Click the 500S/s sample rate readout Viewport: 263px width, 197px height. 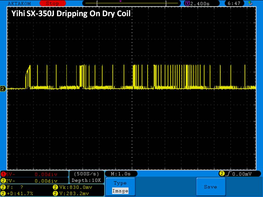86,174
